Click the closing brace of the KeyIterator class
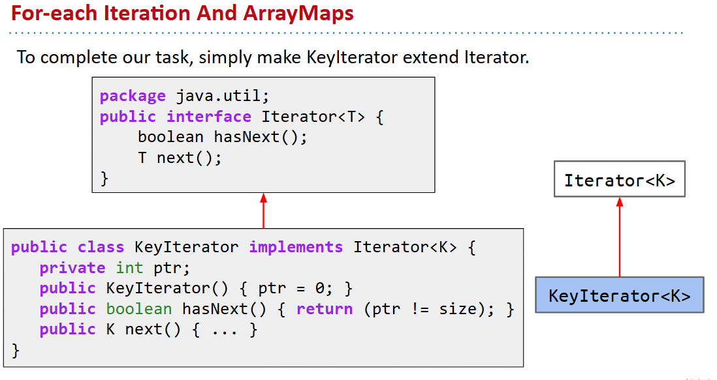This screenshot has width=717, height=380. tap(16, 350)
